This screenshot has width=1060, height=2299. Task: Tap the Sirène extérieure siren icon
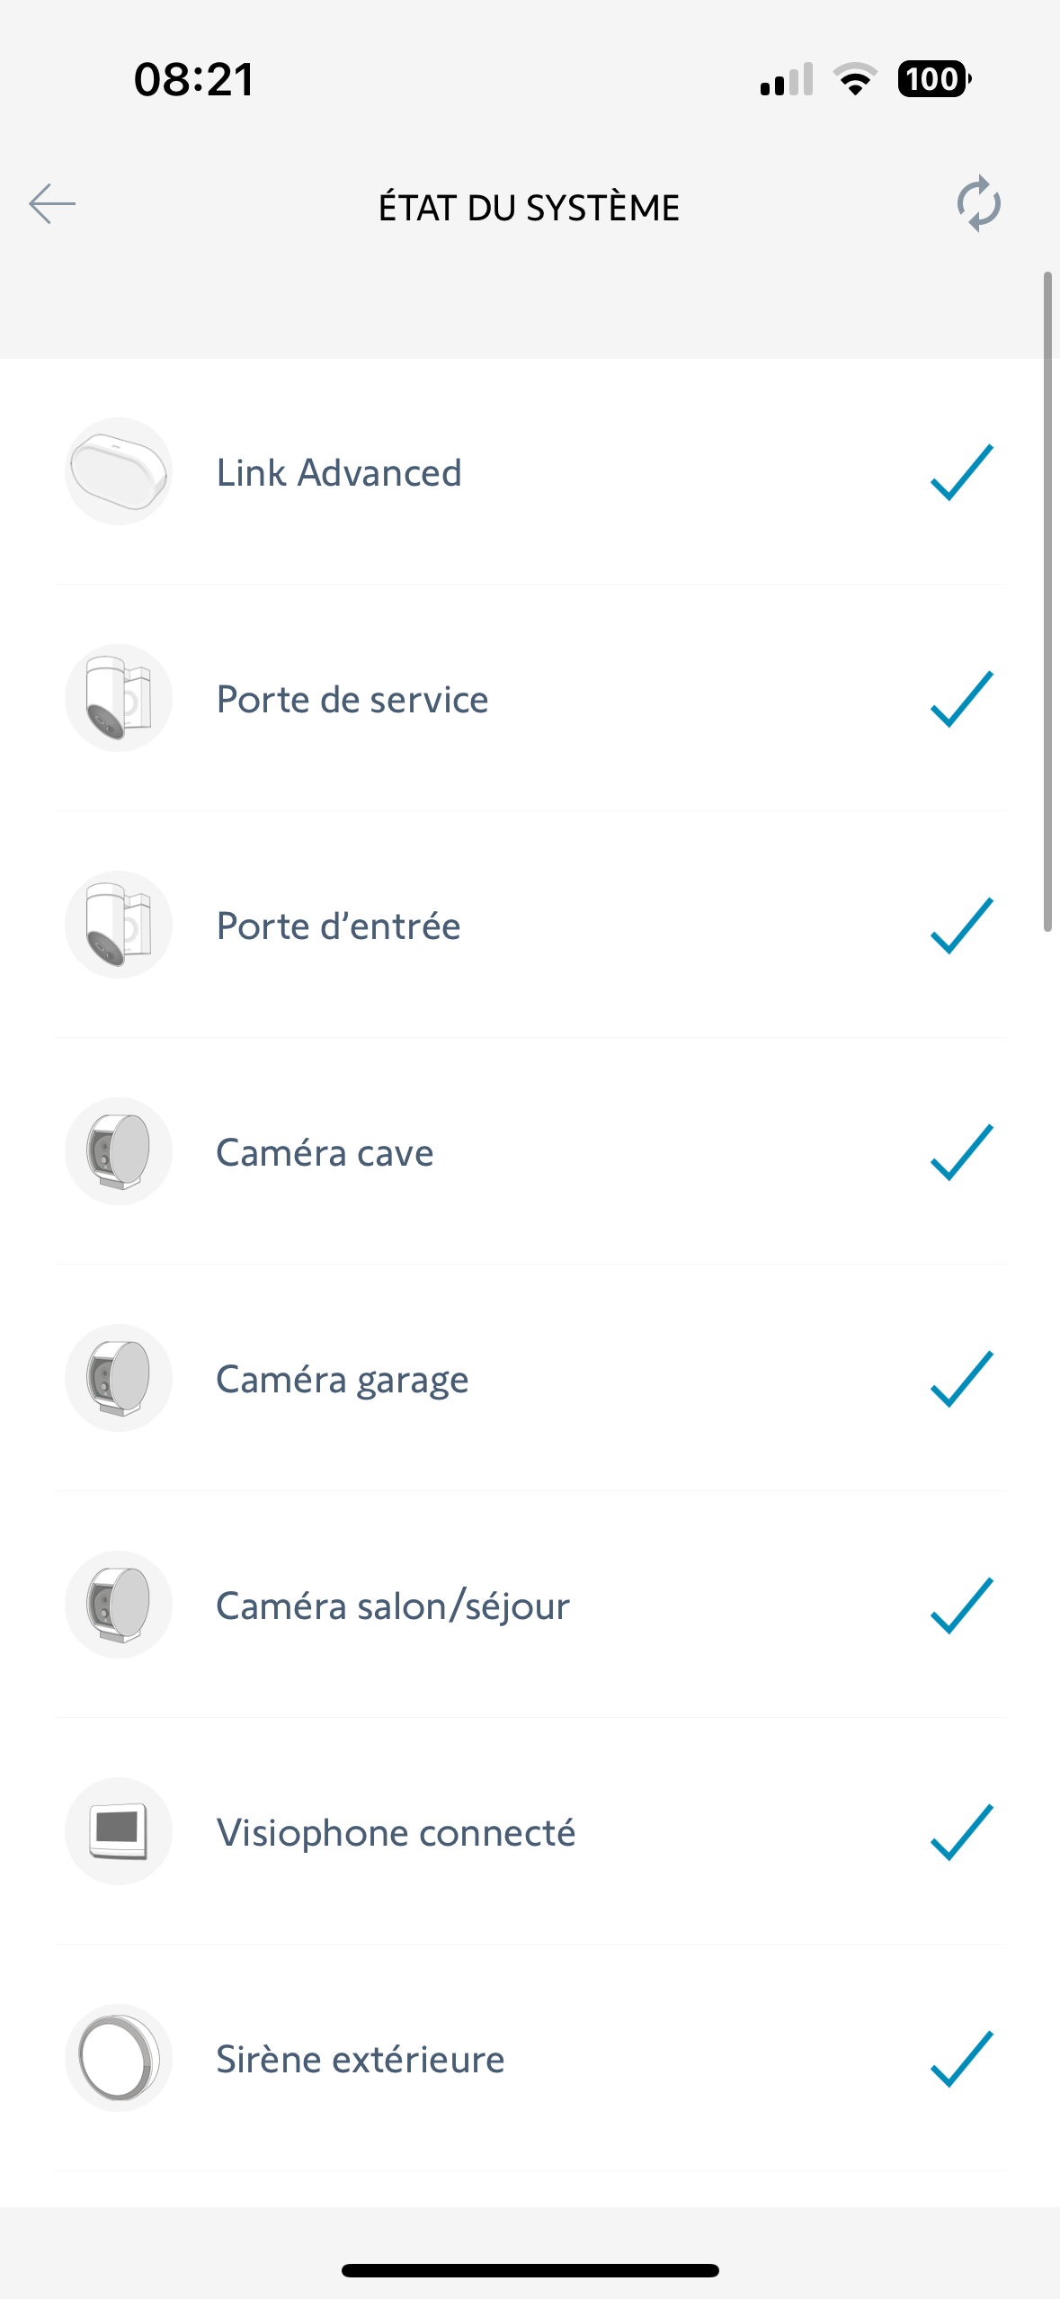119,2059
